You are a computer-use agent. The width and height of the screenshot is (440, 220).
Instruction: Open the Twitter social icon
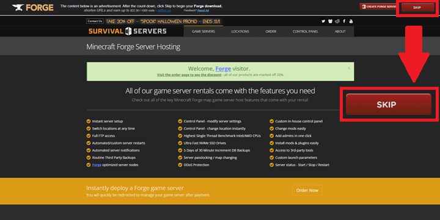pos(323,21)
